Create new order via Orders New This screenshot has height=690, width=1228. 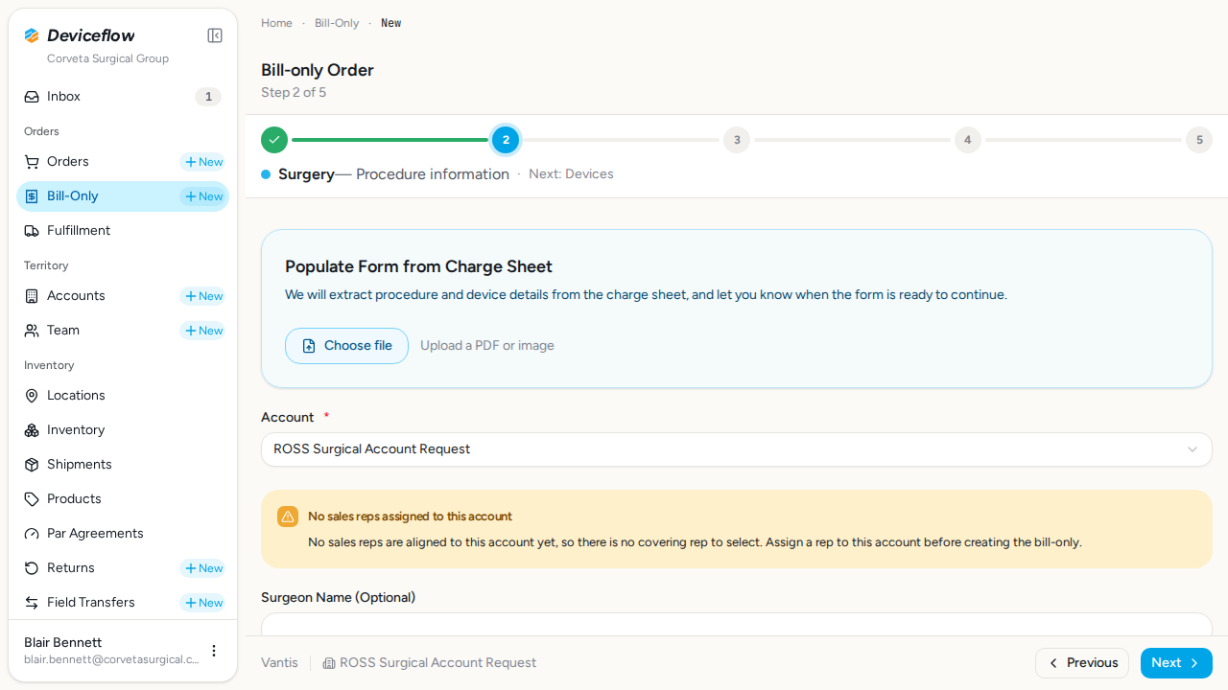[x=203, y=162]
